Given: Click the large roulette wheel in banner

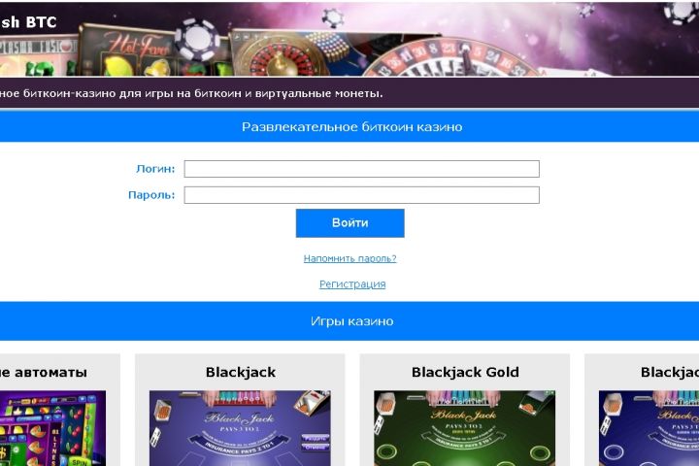Looking at the screenshot, I should click(x=450, y=58).
